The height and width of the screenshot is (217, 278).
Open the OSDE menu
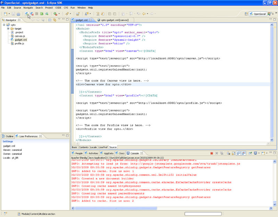click(58, 8)
